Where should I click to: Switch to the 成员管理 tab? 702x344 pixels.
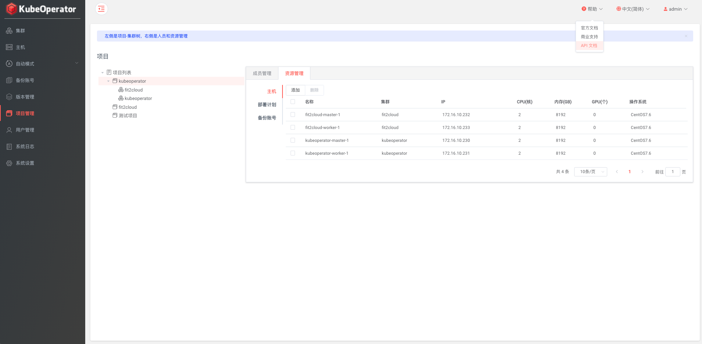(x=262, y=74)
